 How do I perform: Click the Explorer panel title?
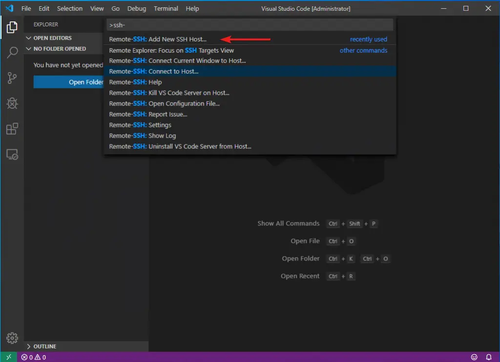tap(46, 24)
